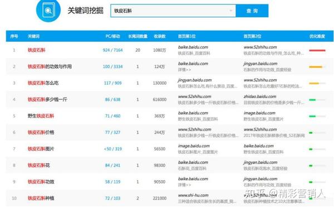Screen dimensions: 334x207
Task: Open zhidao.baidu.com result in row 4
Action: point(260,97)
